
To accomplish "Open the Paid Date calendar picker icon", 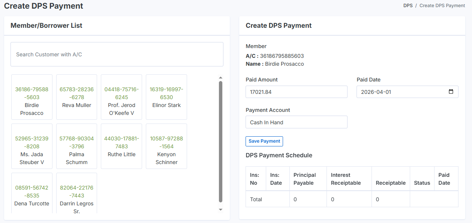I will [451, 92].
